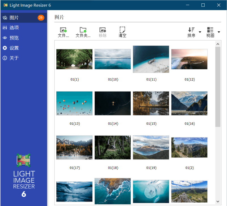Click the scroll down arrow of image list
This screenshot has width=227, height=206.
(x=218, y=201)
